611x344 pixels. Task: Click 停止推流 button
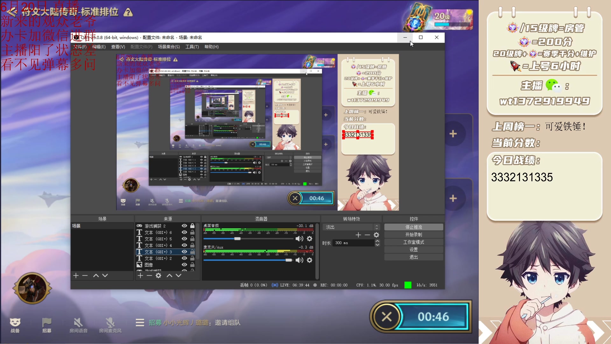pyautogui.click(x=414, y=227)
